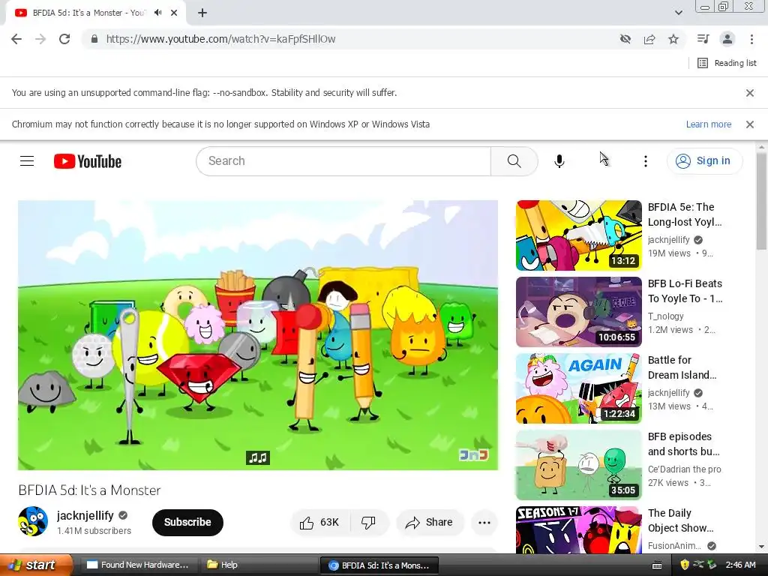Open the YouTube hamburger guide menu
The height and width of the screenshot is (576, 768).
[27, 161]
